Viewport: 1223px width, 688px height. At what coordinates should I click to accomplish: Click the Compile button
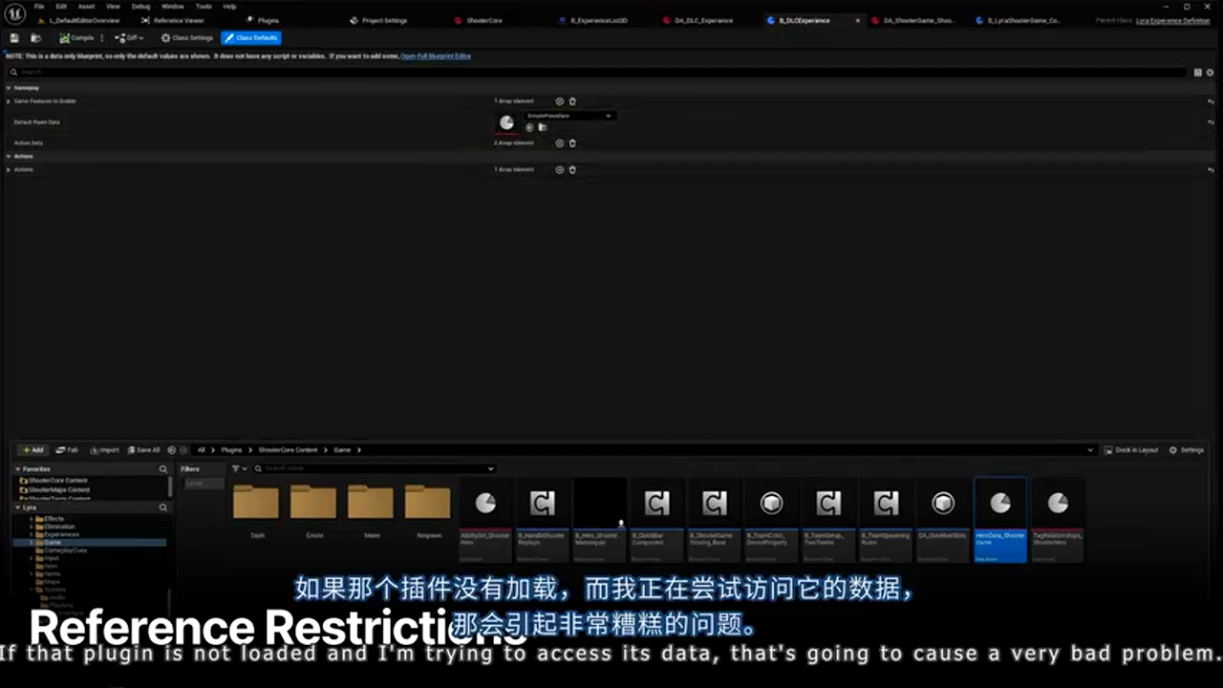click(x=77, y=38)
